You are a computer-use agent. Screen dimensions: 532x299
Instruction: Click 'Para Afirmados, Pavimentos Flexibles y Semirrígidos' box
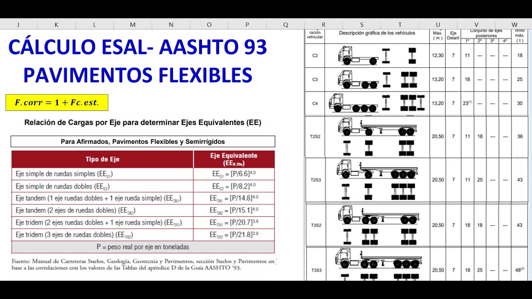pos(143,141)
